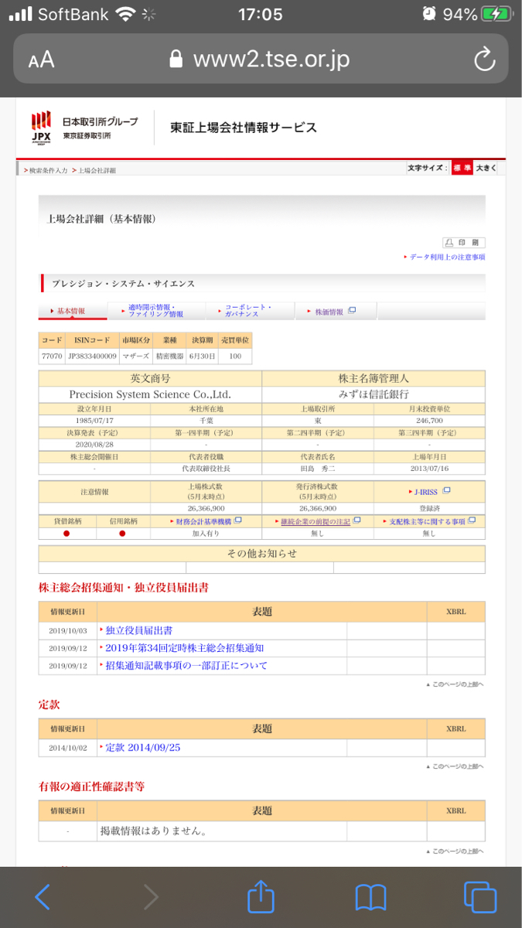Open the 株価情報 tab

[x=333, y=312]
